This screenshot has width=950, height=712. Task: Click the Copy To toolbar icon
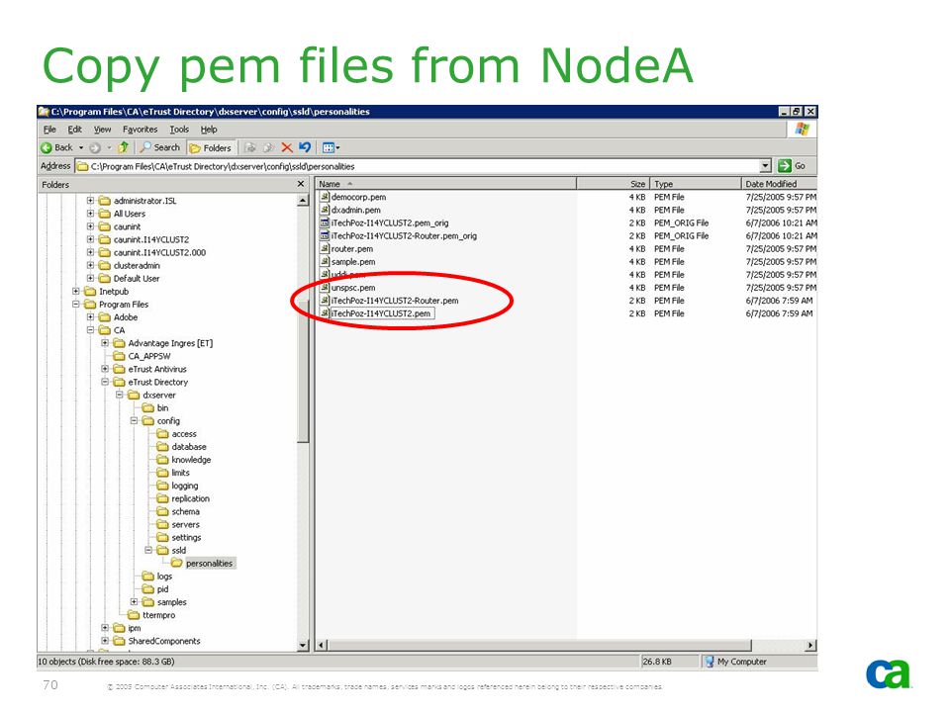click(268, 147)
